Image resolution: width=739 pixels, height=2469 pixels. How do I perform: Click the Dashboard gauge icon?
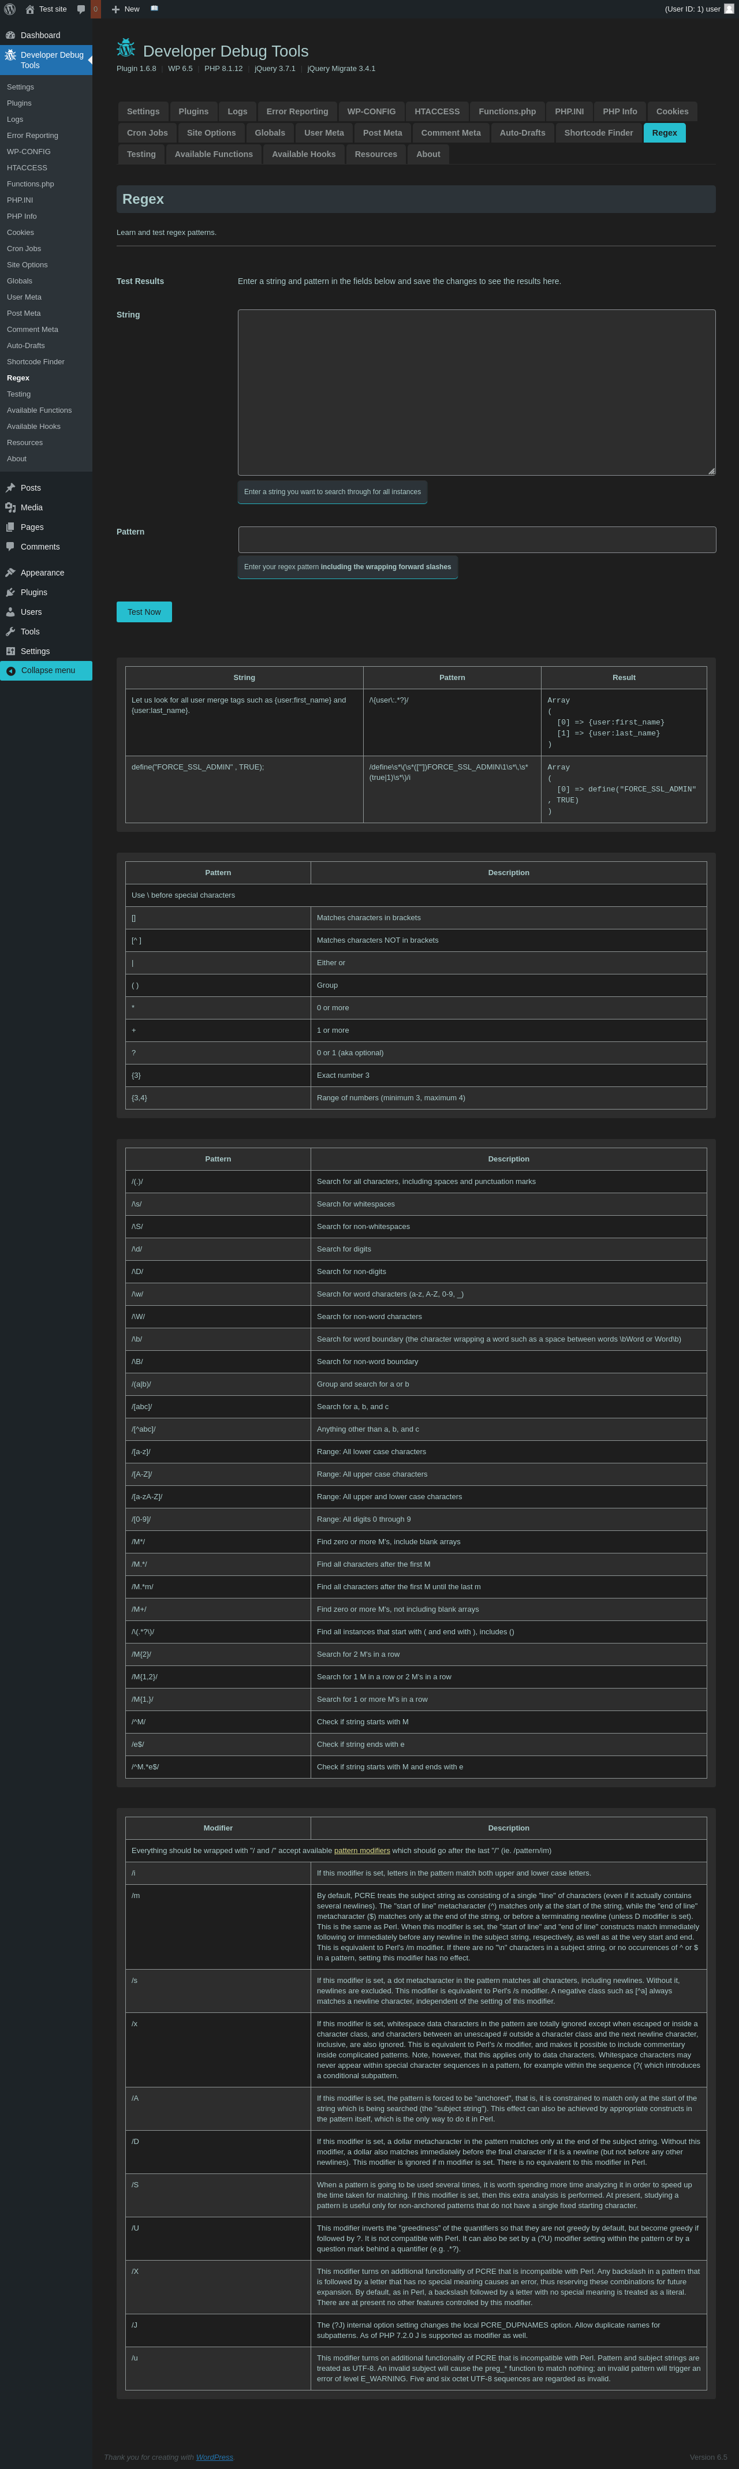(x=10, y=35)
